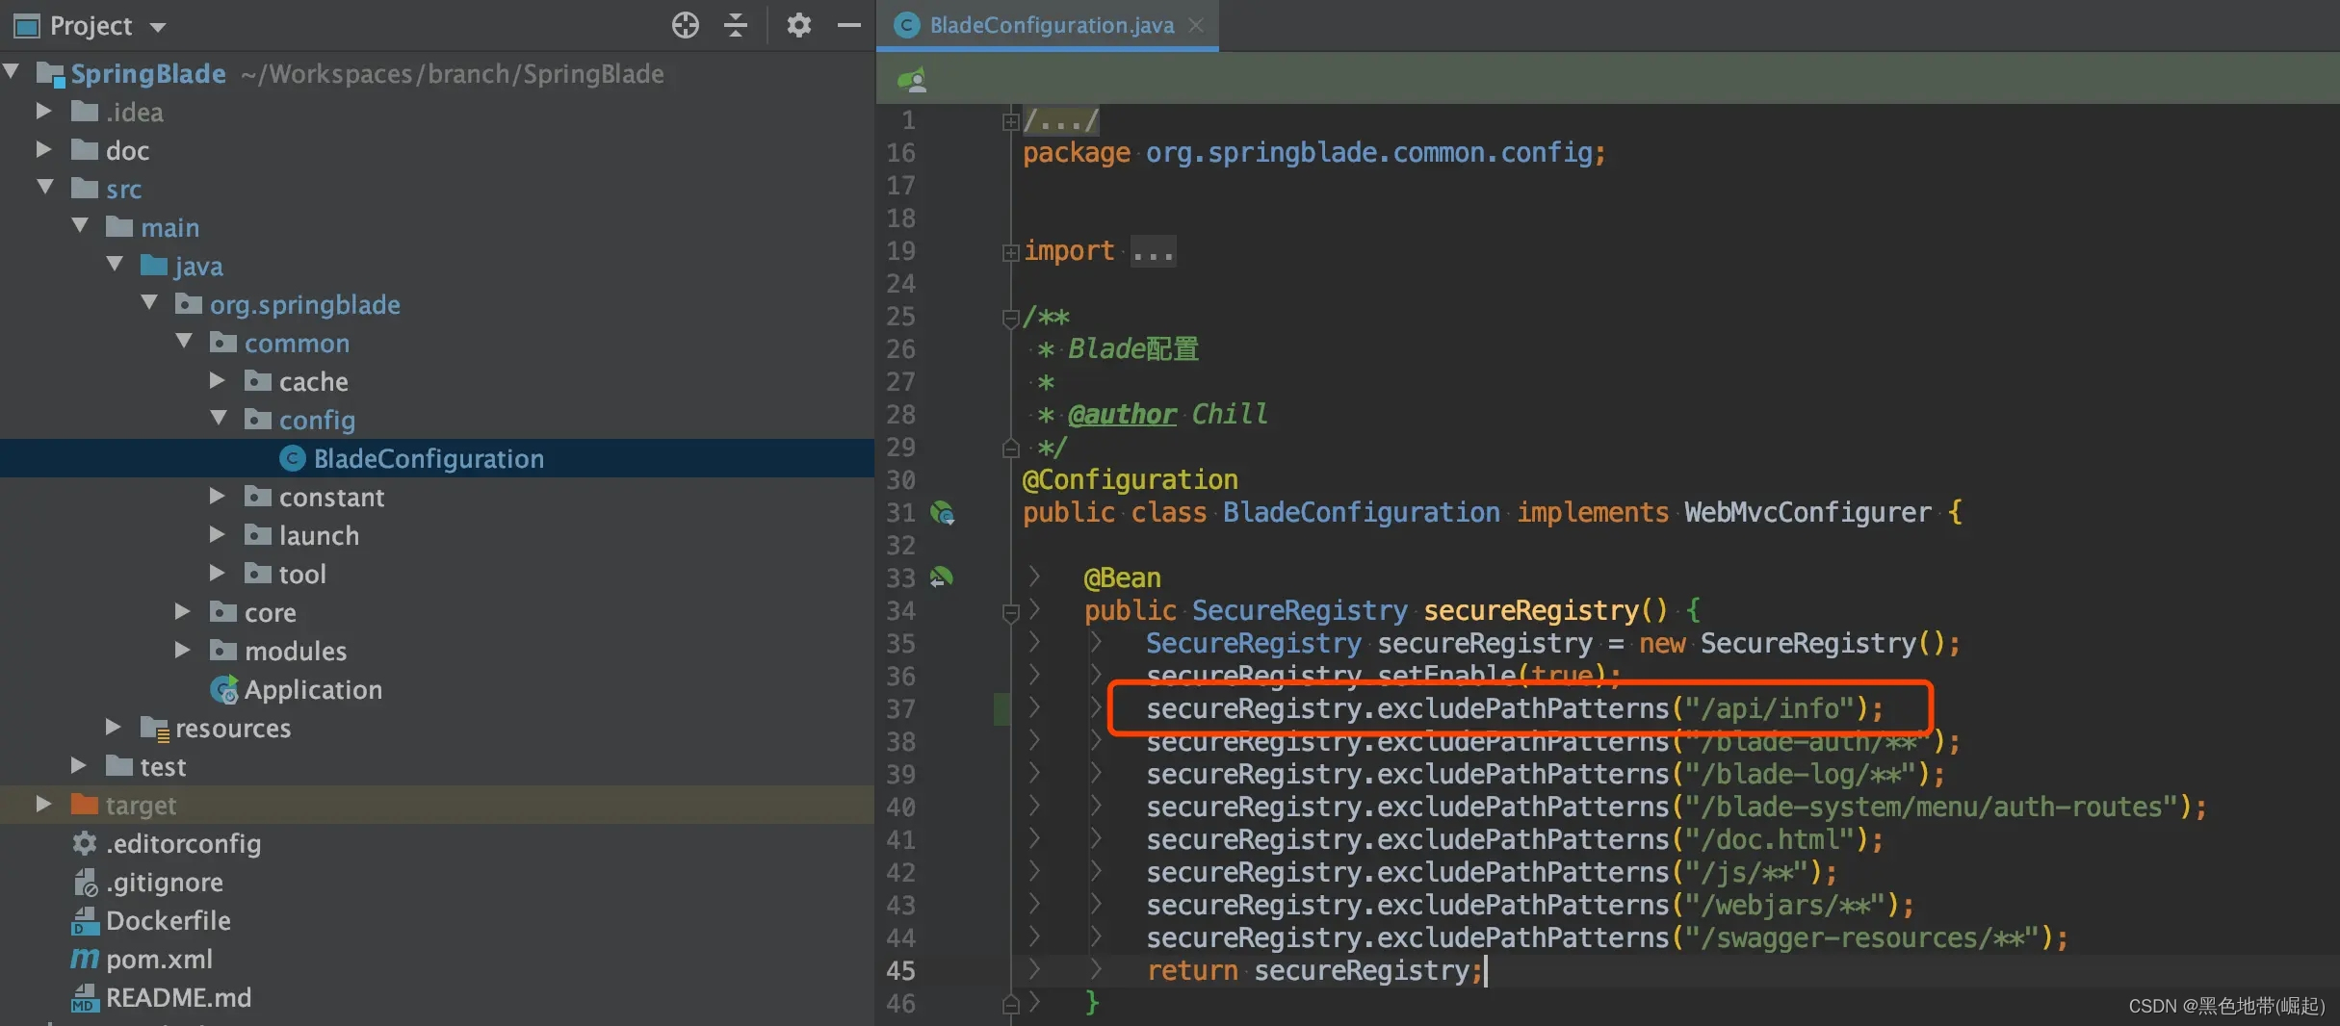The image size is (2340, 1026).
Task: Click the Select Opened File crosshair icon
Action: click(x=685, y=26)
